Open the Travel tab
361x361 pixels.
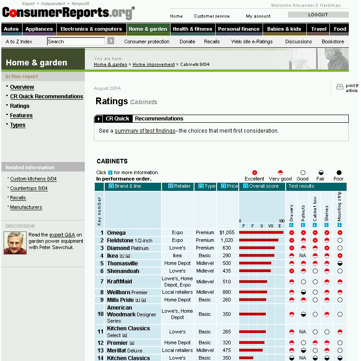click(x=319, y=29)
